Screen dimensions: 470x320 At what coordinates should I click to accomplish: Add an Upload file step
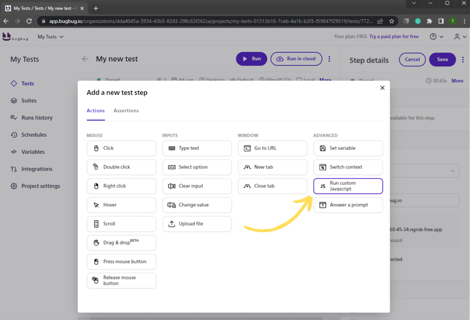tap(197, 224)
